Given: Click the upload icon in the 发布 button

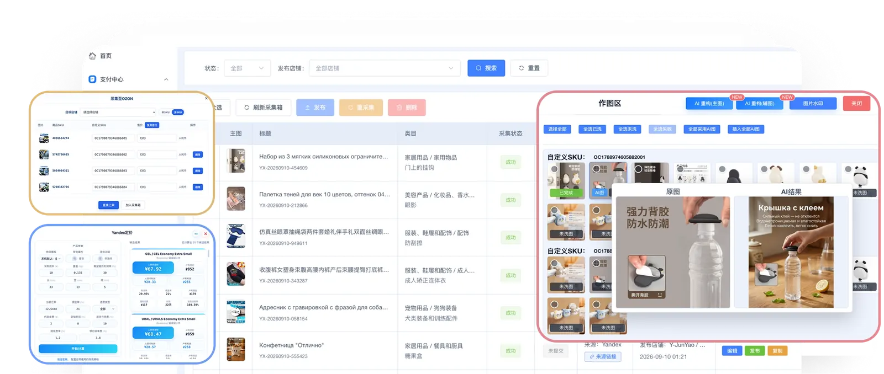Looking at the screenshot, I should 308,108.
